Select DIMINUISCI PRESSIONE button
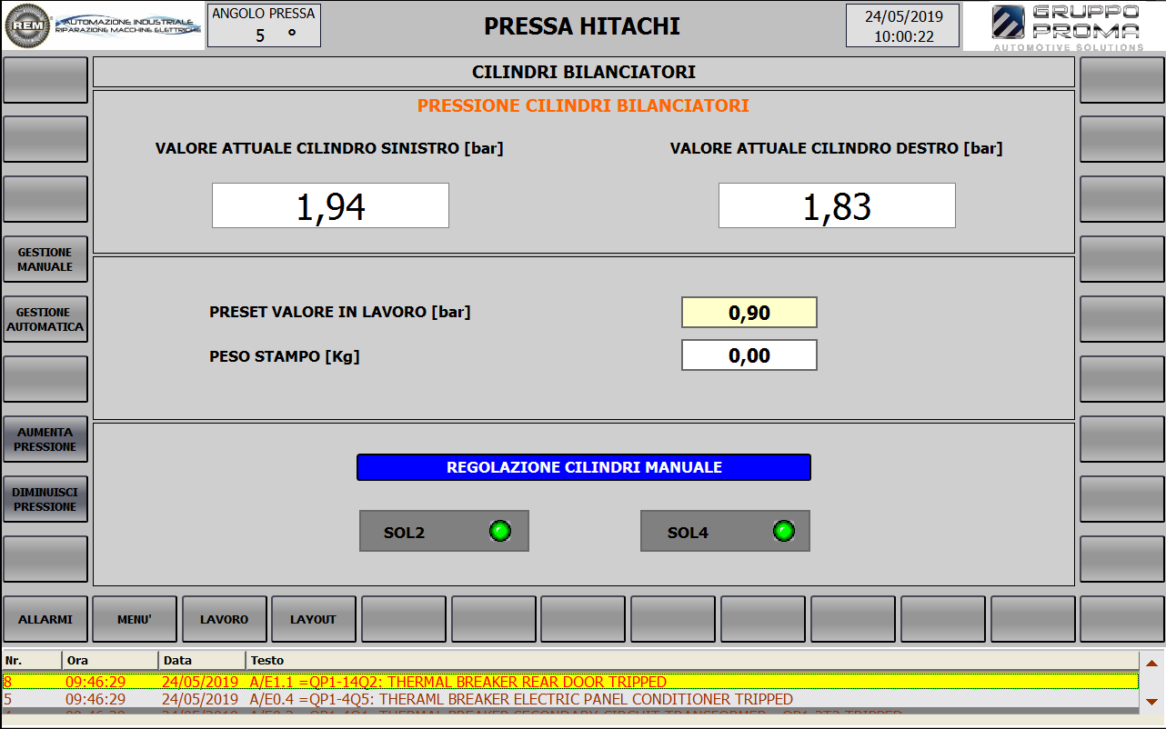The width and height of the screenshot is (1166, 729). (45, 499)
